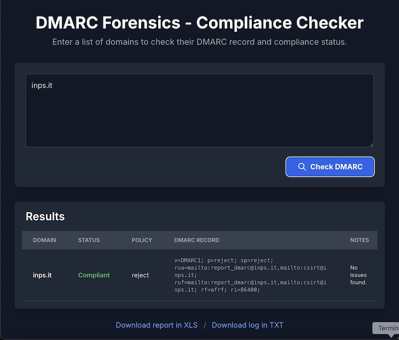Open the Download log in TXT link
This screenshot has height=340, width=399.
[247, 325]
